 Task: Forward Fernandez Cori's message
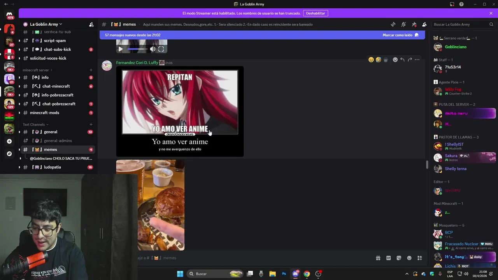click(410, 59)
